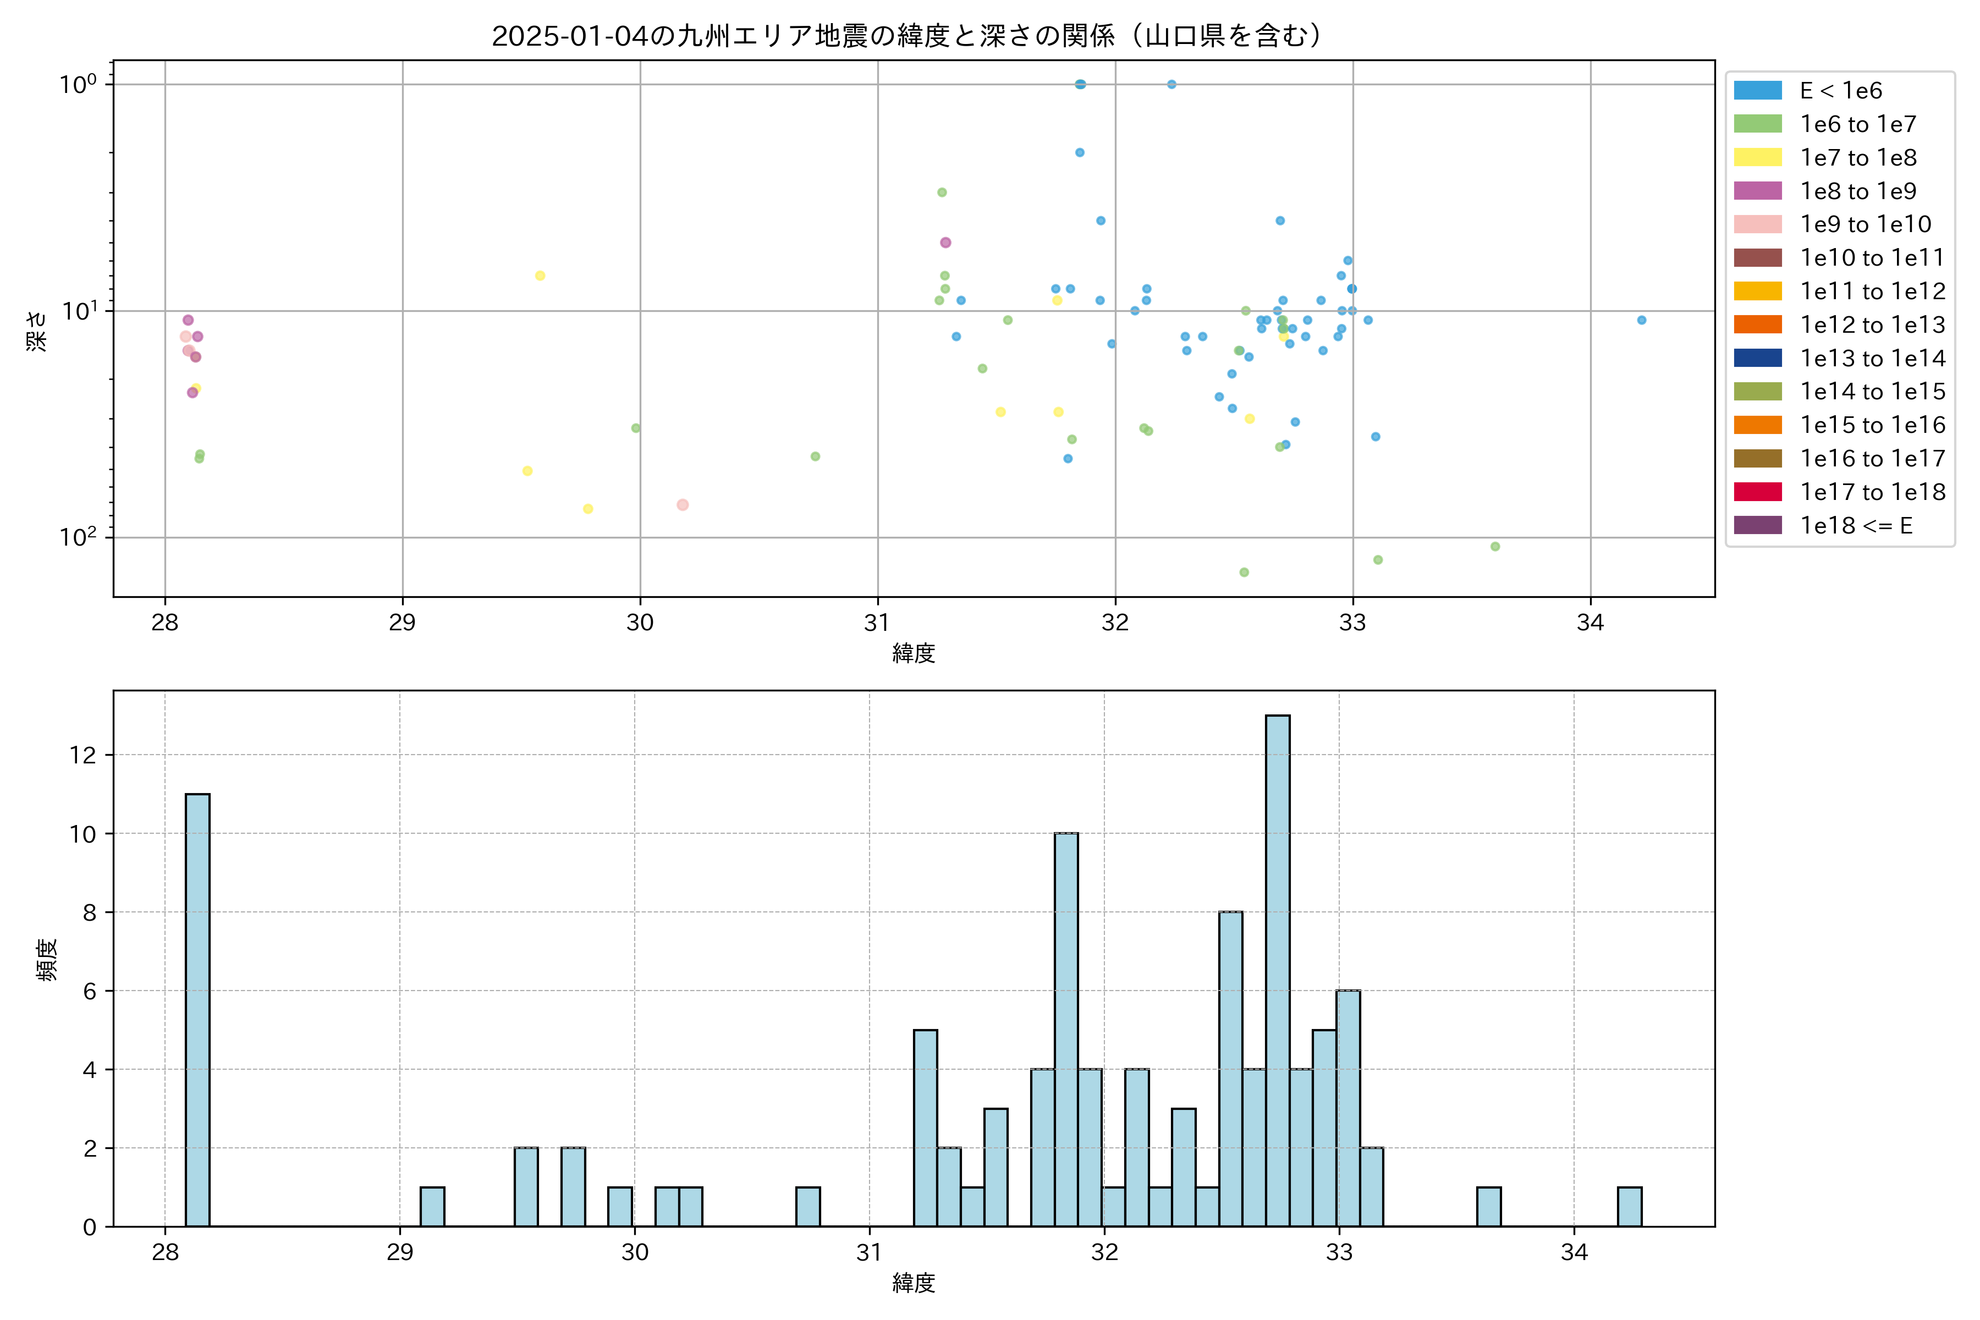Click the pink 1e9 to 1e10 swatch
Screen dimensions: 1980x1320
pyautogui.click(x=1758, y=225)
